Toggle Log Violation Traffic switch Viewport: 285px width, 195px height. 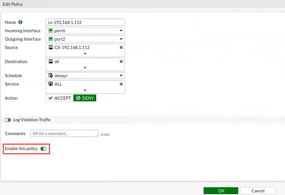tap(8, 120)
